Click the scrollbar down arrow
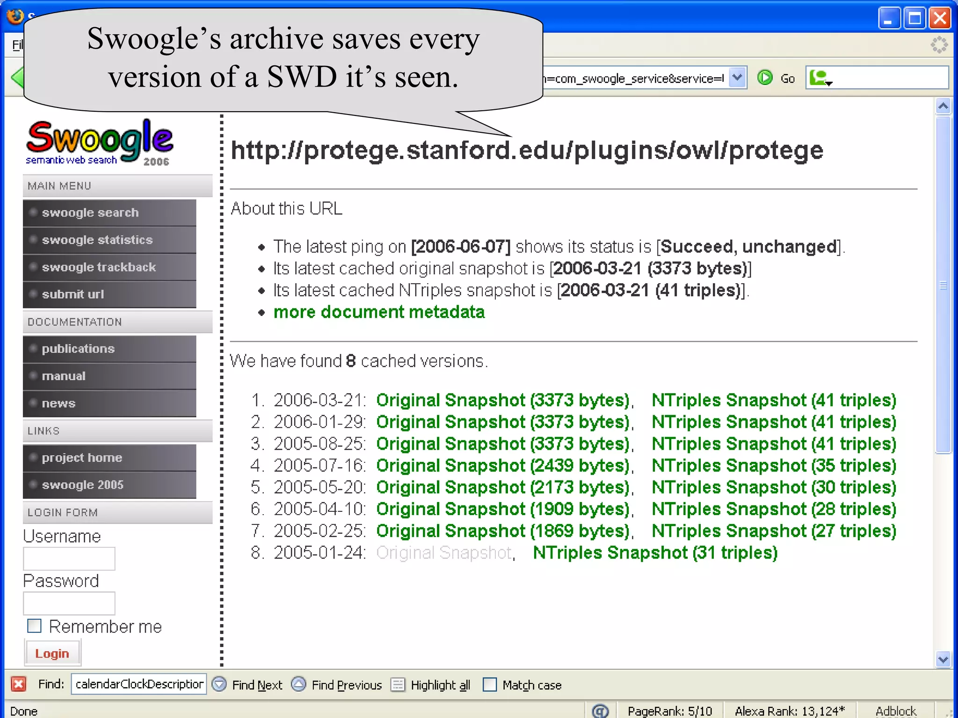Screen dimensions: 958x718 click(x=943, y=660)
